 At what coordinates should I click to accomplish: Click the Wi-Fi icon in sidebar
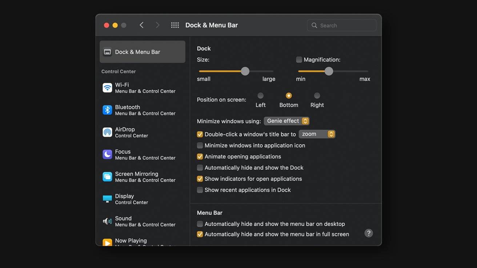click(107, 88)
